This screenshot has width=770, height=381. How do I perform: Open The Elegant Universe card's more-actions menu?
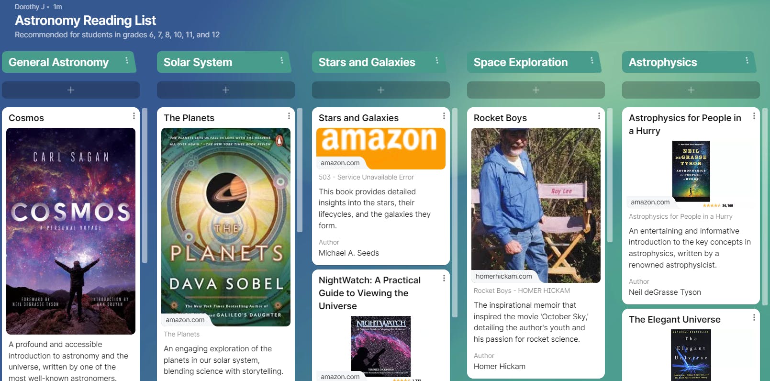754,317
